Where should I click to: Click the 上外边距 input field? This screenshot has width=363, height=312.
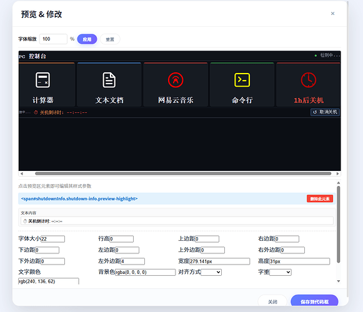pyautogui.click(x=212, y=250)
